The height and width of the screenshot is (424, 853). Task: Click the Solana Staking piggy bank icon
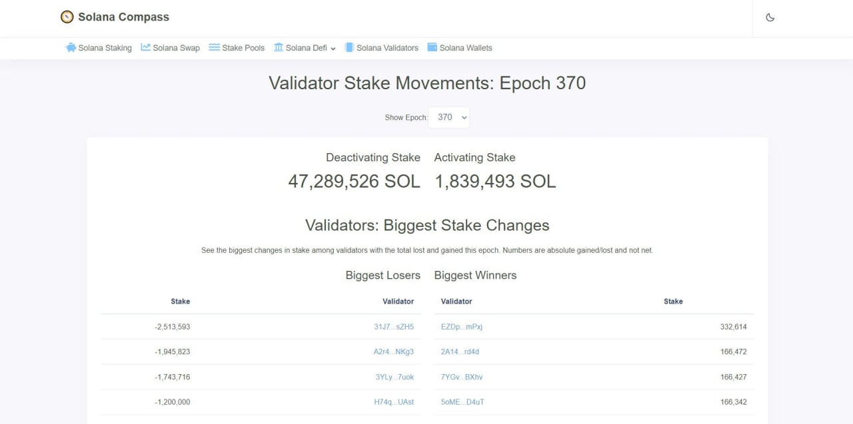tap(71, 47)
